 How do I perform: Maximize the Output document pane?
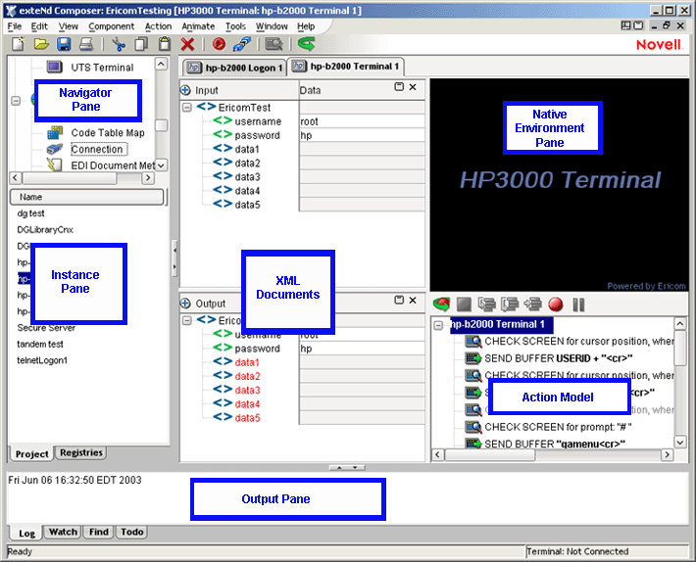tap(399, 300)
